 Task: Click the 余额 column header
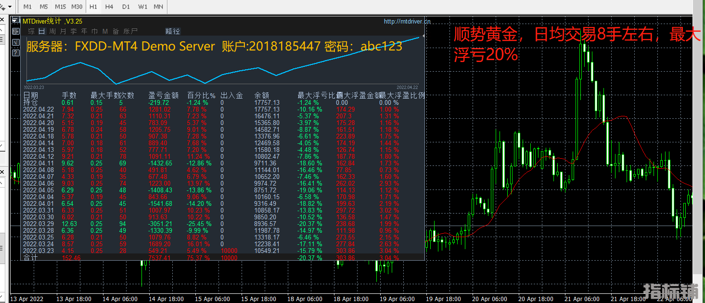pyautogui.click(x=262, y=95)
